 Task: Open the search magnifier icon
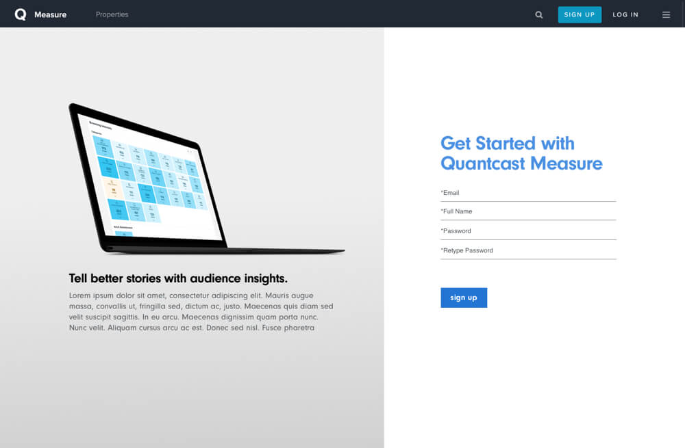[538, 15]
